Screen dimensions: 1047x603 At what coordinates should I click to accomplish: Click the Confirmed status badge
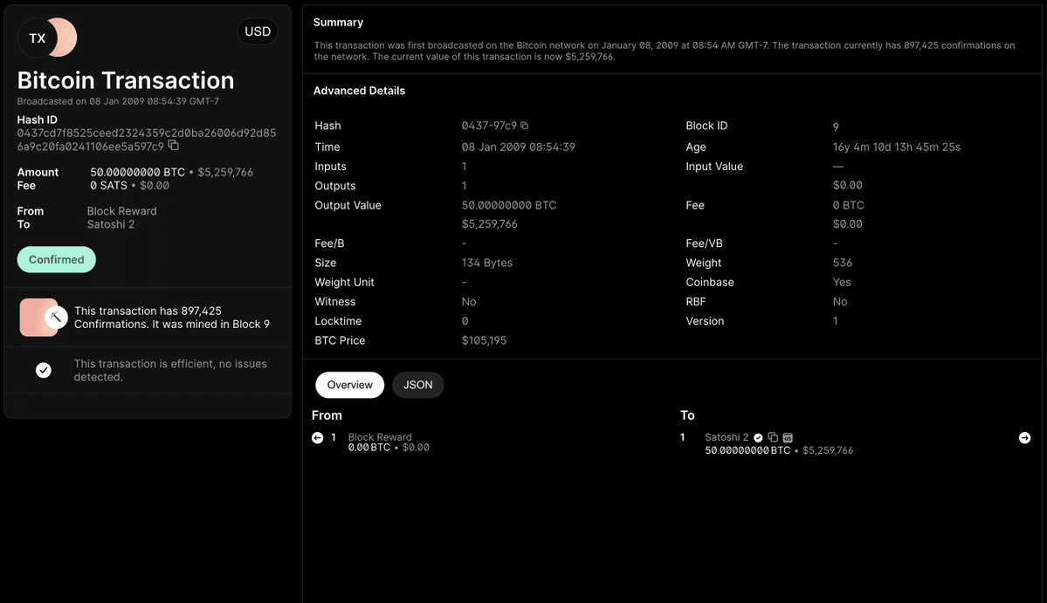(56, 259)
